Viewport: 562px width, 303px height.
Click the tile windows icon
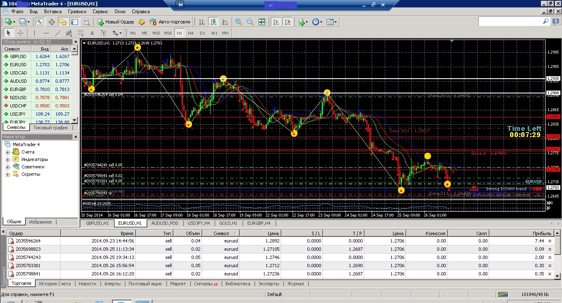tap(262, 22)
